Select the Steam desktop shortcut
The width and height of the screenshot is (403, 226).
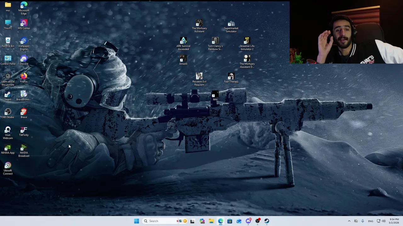(8, 96)
